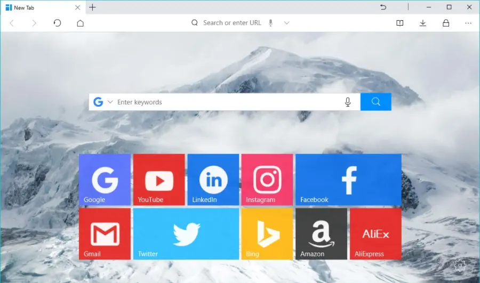The width and height of the screenshot is (480, 283).
Task: Open the Amazon speed dial tile
Action: tap(321, 234)
